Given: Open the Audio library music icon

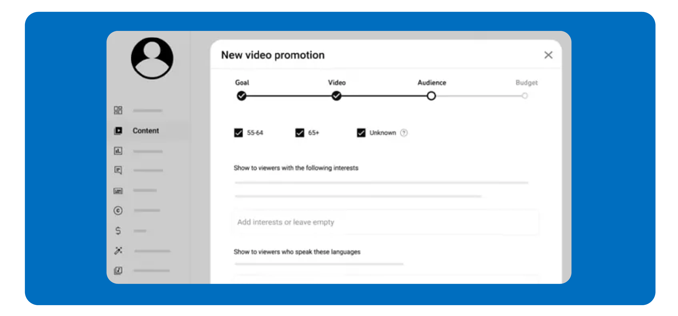Looking at the screenshot, I should pos(118,270).
